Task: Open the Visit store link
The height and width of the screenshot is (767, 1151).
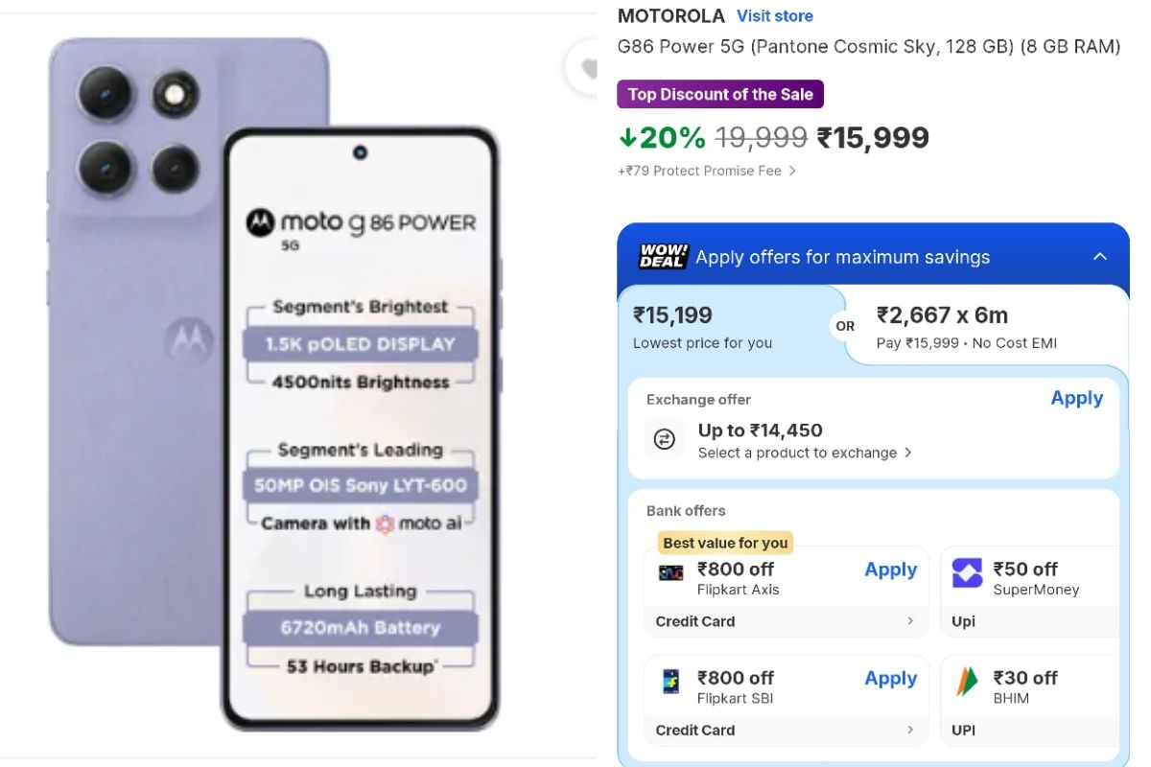Action: click(774, 16)
